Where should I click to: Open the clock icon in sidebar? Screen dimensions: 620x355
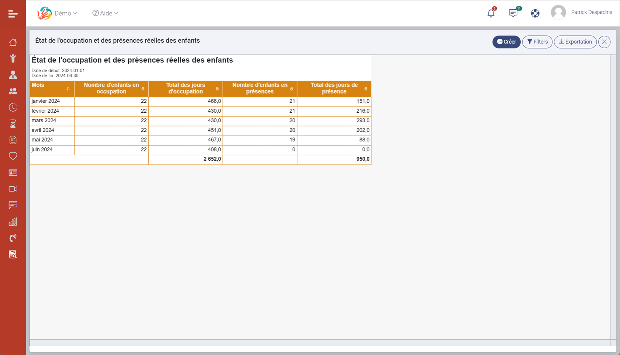pyautogui.click(x=13, y=108)
